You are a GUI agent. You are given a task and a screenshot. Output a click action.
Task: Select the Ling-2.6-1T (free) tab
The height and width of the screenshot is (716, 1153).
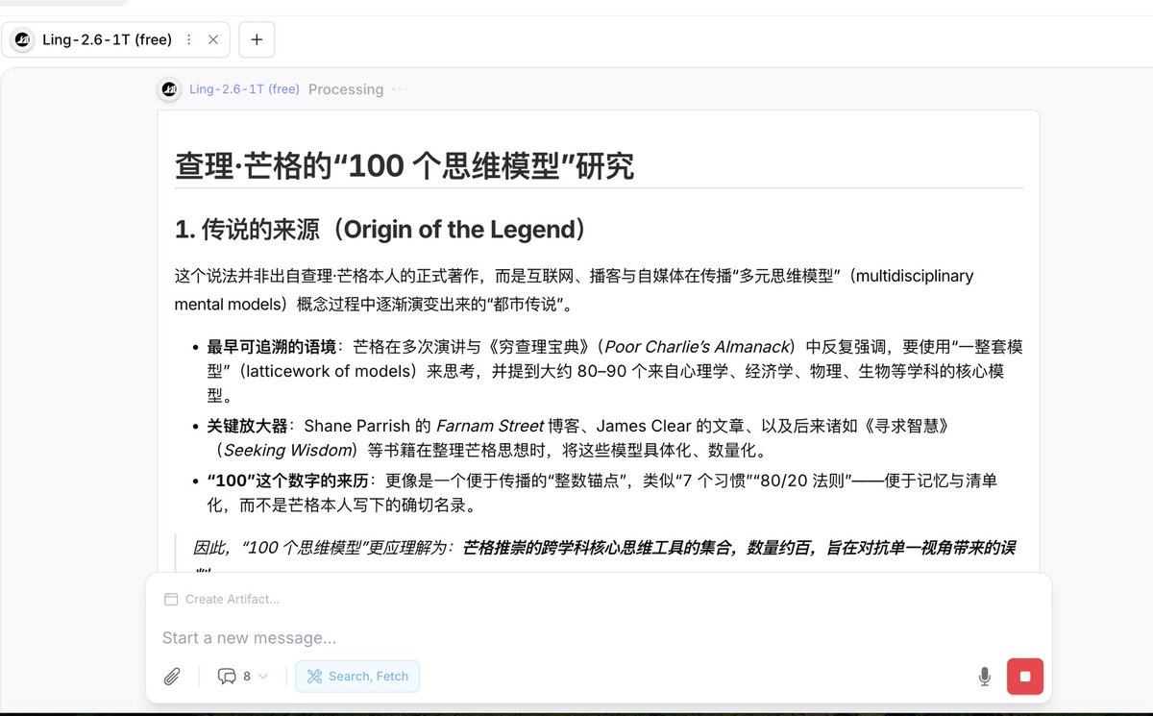(x=115, y=39)
